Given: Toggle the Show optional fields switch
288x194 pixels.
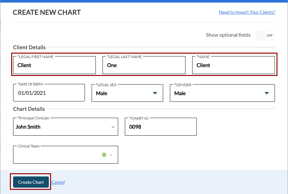Looking at the screenshot, I should click(x=265, y=35).
